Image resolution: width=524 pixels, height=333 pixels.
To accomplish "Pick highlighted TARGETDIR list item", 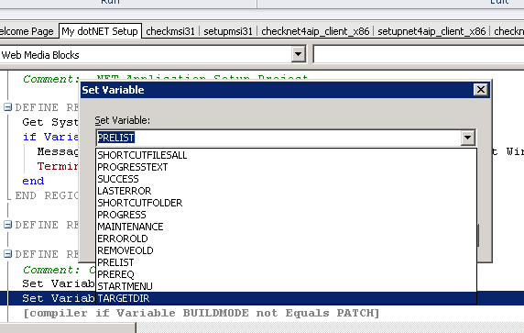I will point(286,298).
